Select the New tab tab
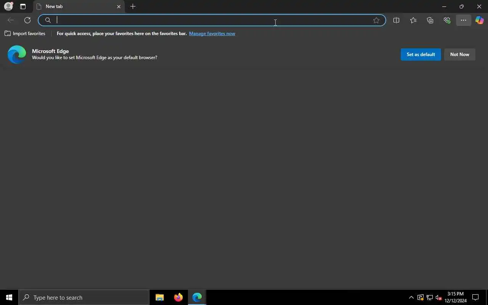 [79, 6]
